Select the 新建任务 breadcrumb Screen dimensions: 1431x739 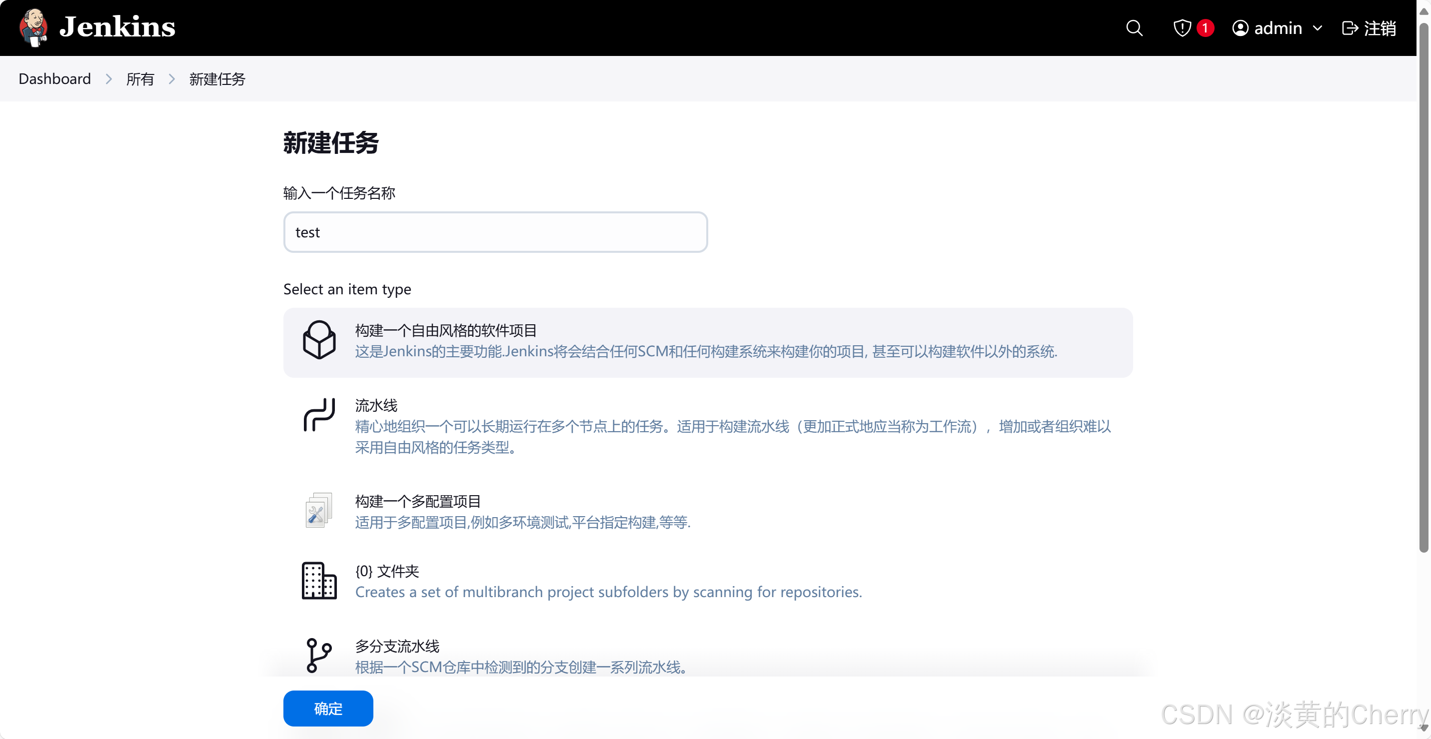pyautogui.click(x=217, y=79)
